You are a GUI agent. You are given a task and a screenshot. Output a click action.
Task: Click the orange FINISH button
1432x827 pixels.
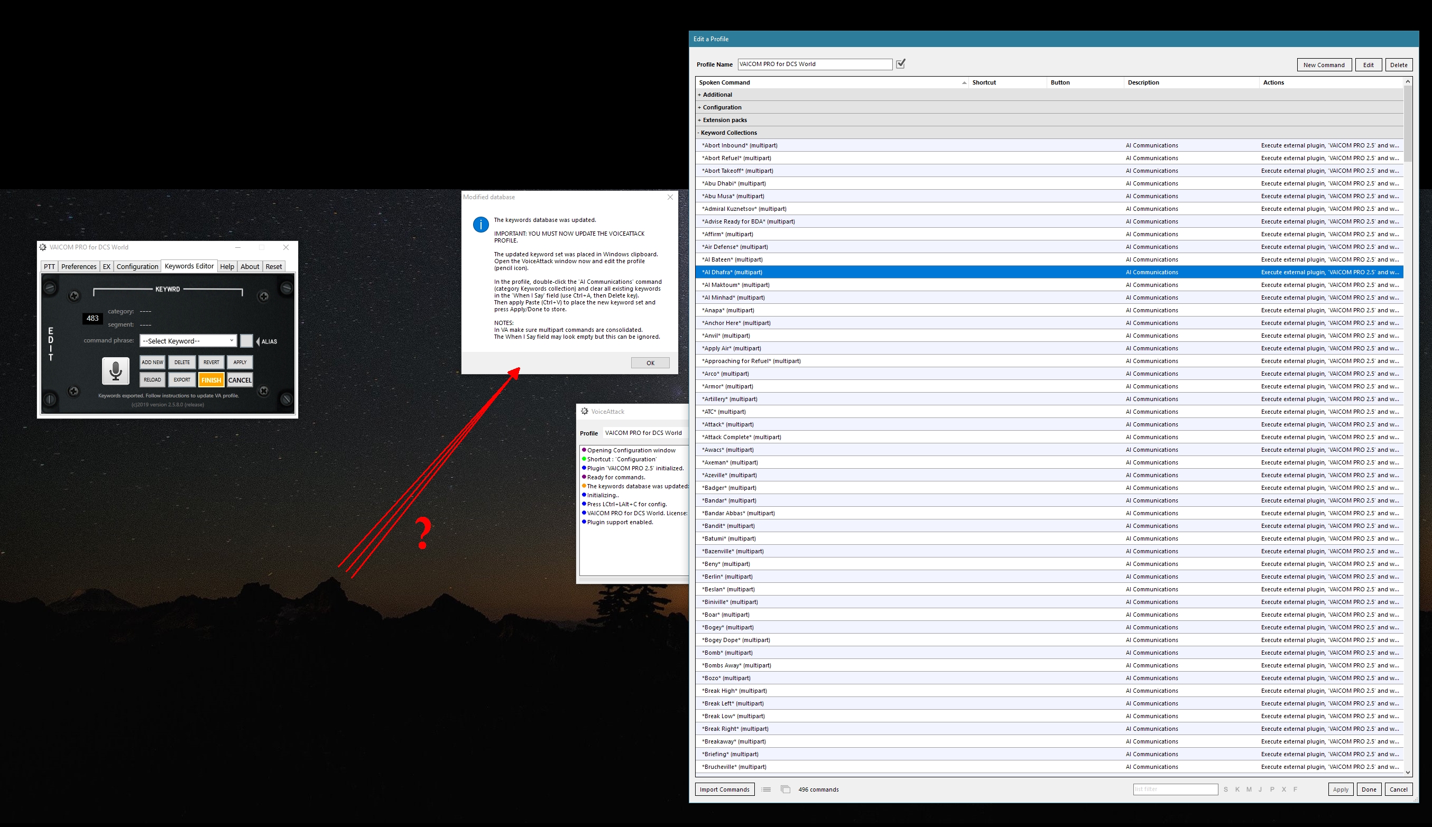[211, 380]
